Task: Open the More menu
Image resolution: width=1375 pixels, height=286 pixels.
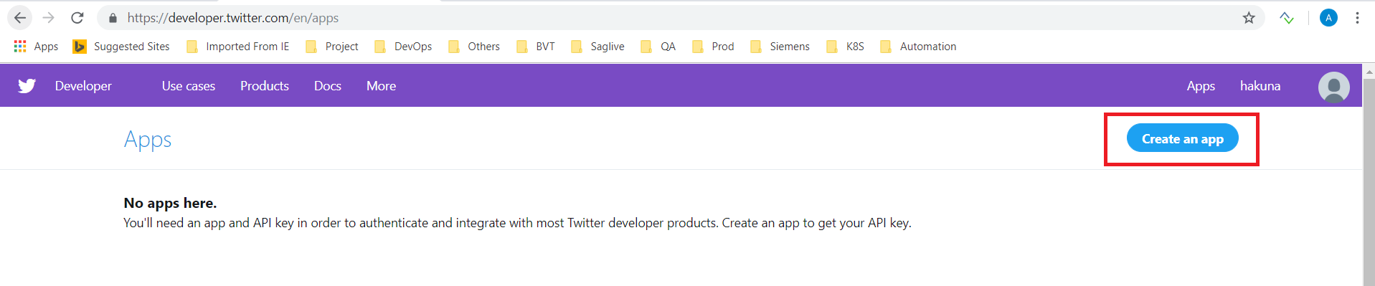Action: pyautogui.click(x=381, y=86)
